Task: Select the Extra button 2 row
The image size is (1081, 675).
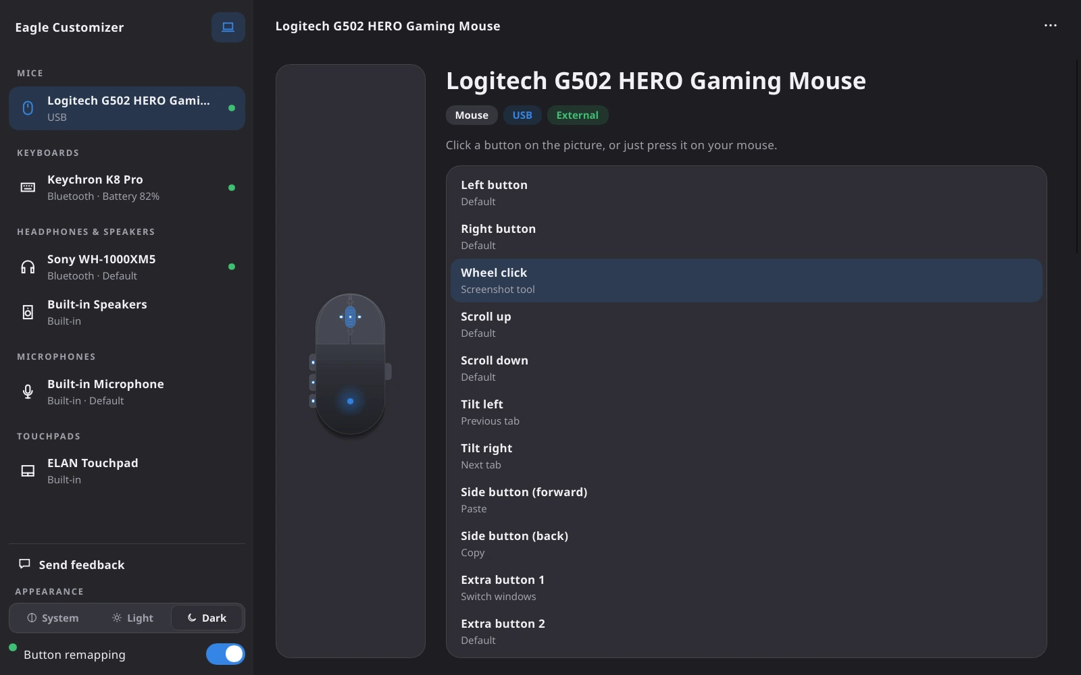Action: [x=747, y=632]
